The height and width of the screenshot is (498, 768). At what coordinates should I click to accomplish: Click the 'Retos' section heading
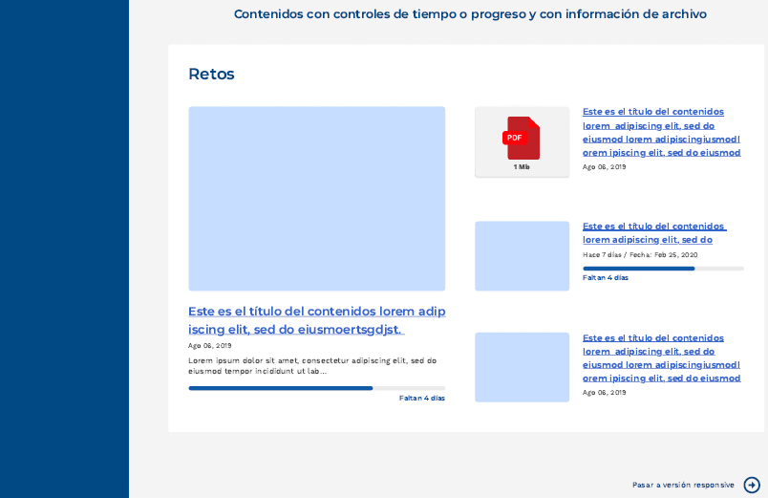point(211,74)
